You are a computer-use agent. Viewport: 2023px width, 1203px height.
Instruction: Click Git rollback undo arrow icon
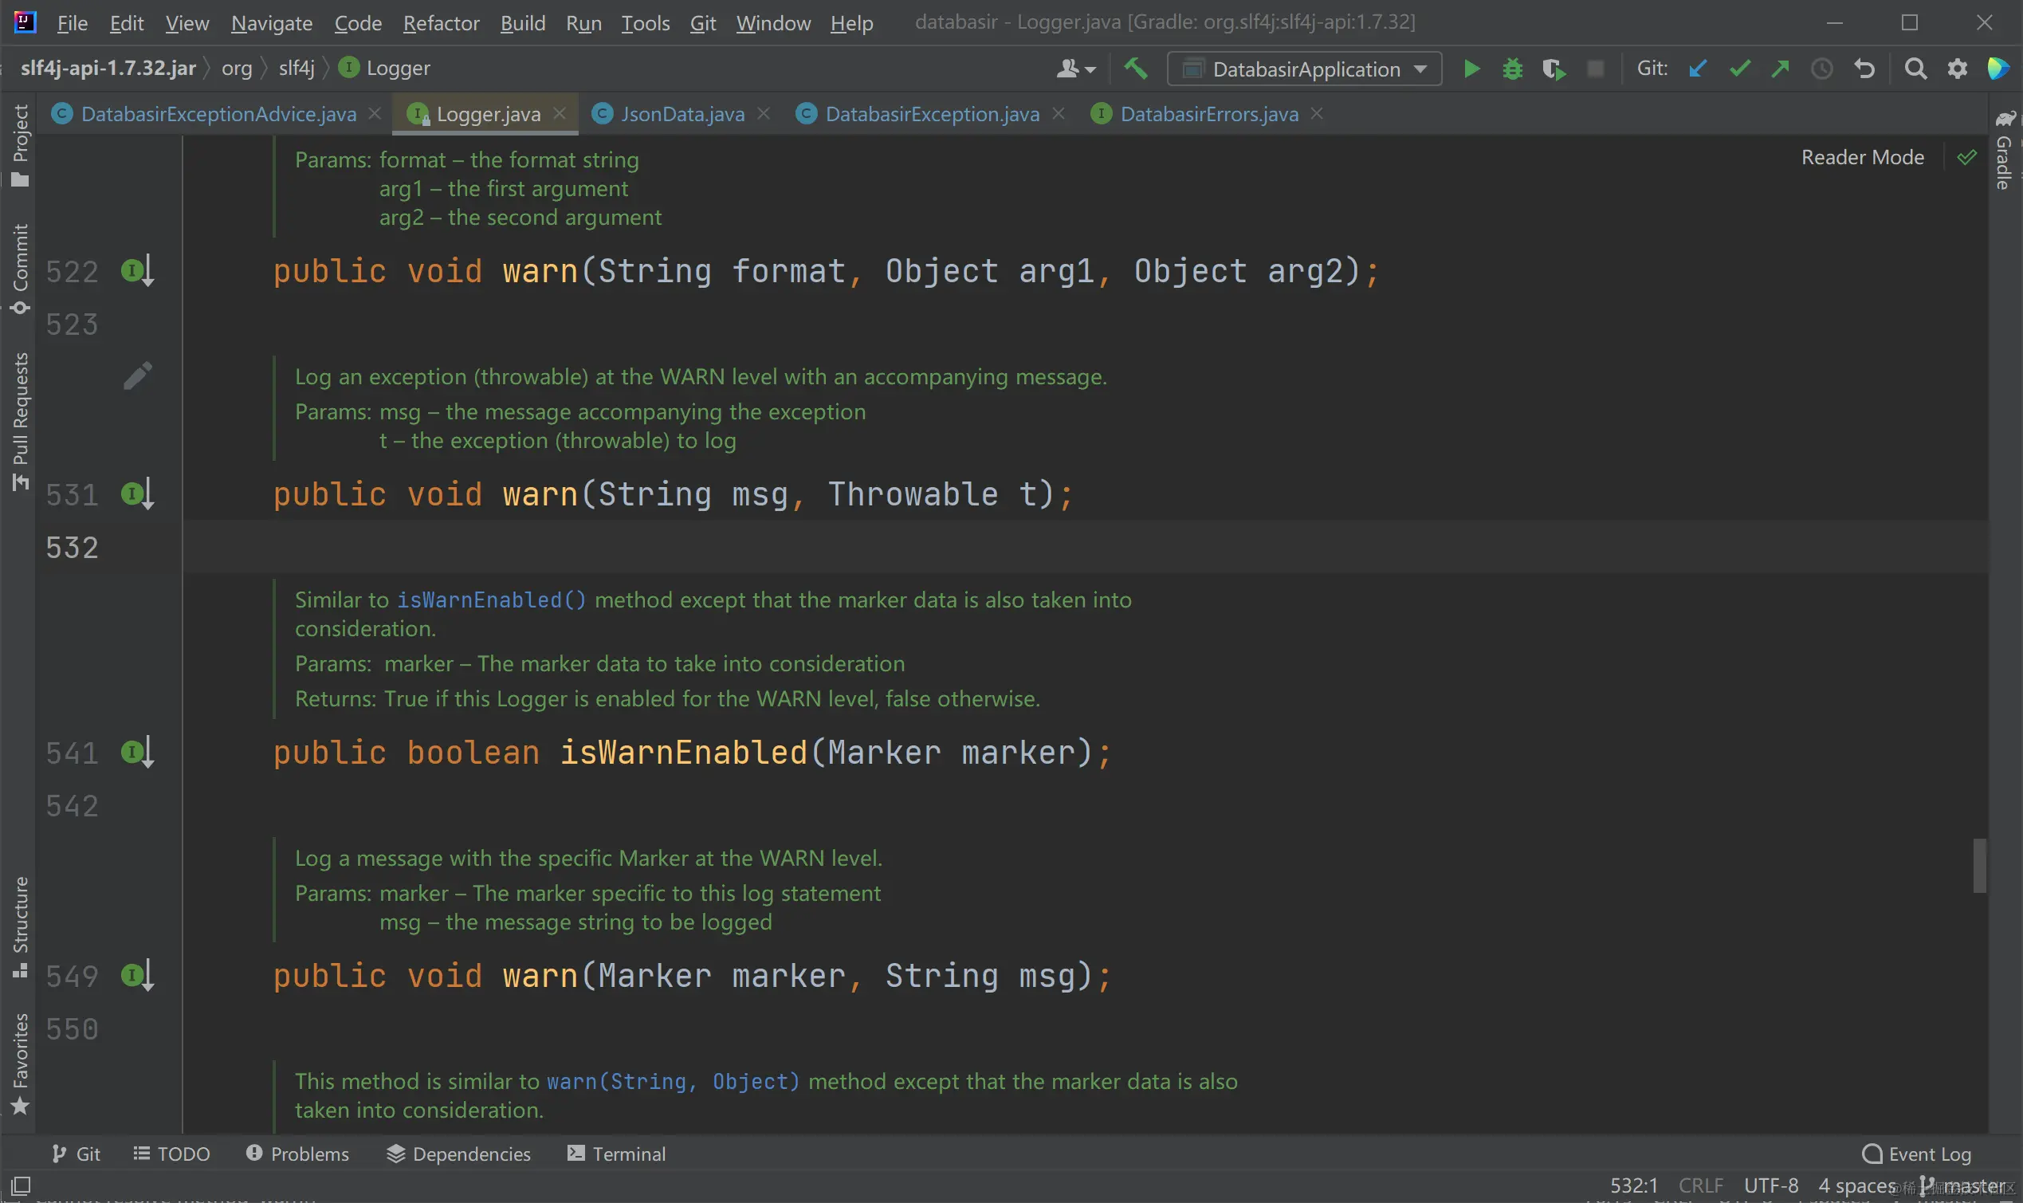point(1864,69)
